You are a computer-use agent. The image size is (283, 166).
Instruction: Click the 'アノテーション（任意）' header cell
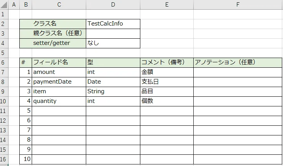(238, 63)
